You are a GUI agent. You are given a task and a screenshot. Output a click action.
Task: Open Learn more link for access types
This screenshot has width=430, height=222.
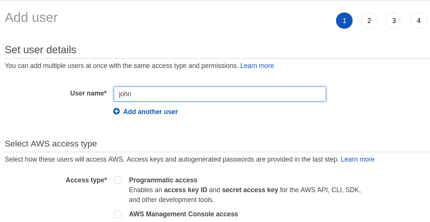(358, 159)
